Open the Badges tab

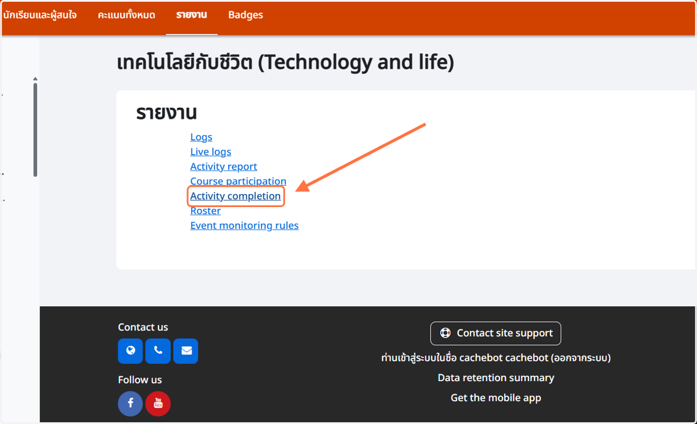[x=246, y=15]
